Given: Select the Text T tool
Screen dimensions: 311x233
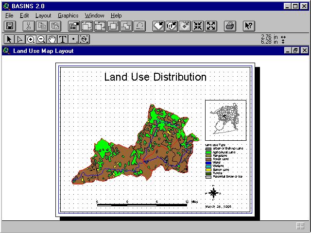Looking at the screenshot, I should pos(63,39).
